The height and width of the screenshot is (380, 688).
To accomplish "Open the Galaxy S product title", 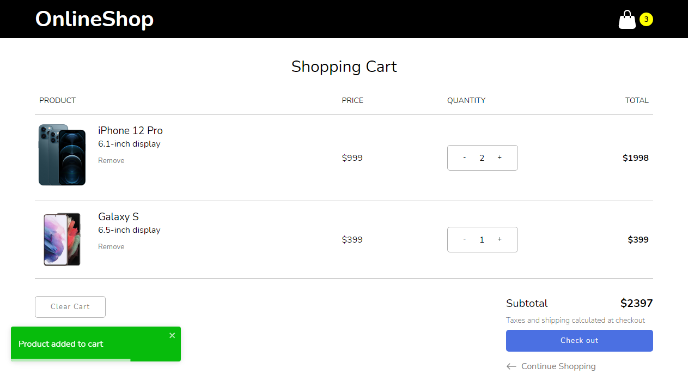I will tap(118, 217).
